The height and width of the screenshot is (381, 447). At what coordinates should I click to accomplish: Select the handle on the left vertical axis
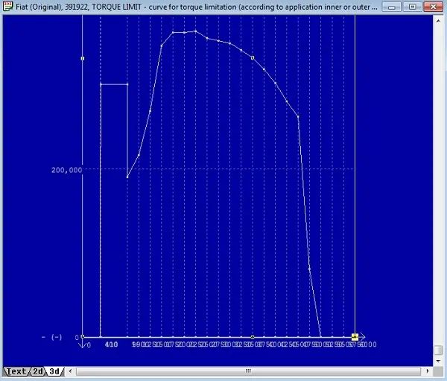[83, 57]
